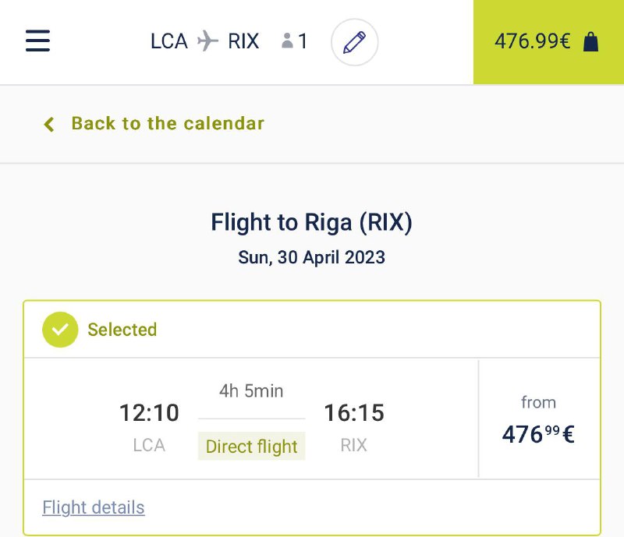Click the Direct flight label
The image size is (624, 537).
point(251,447)
